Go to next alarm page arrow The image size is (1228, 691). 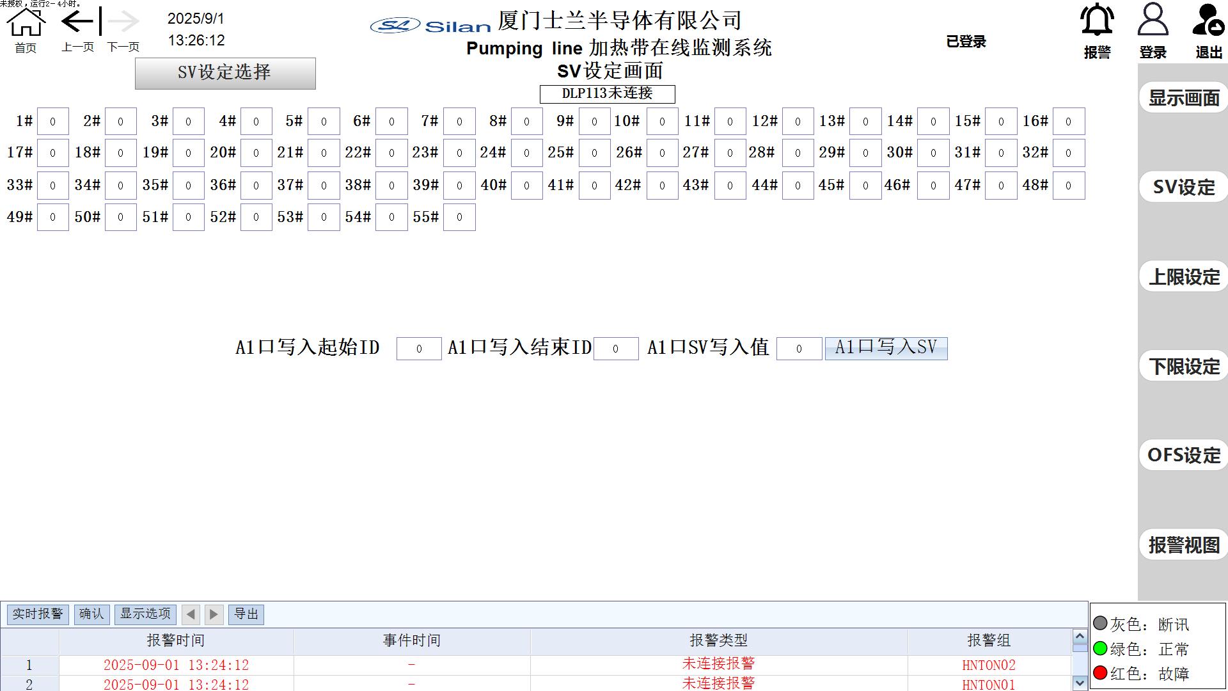coord(214,615)
